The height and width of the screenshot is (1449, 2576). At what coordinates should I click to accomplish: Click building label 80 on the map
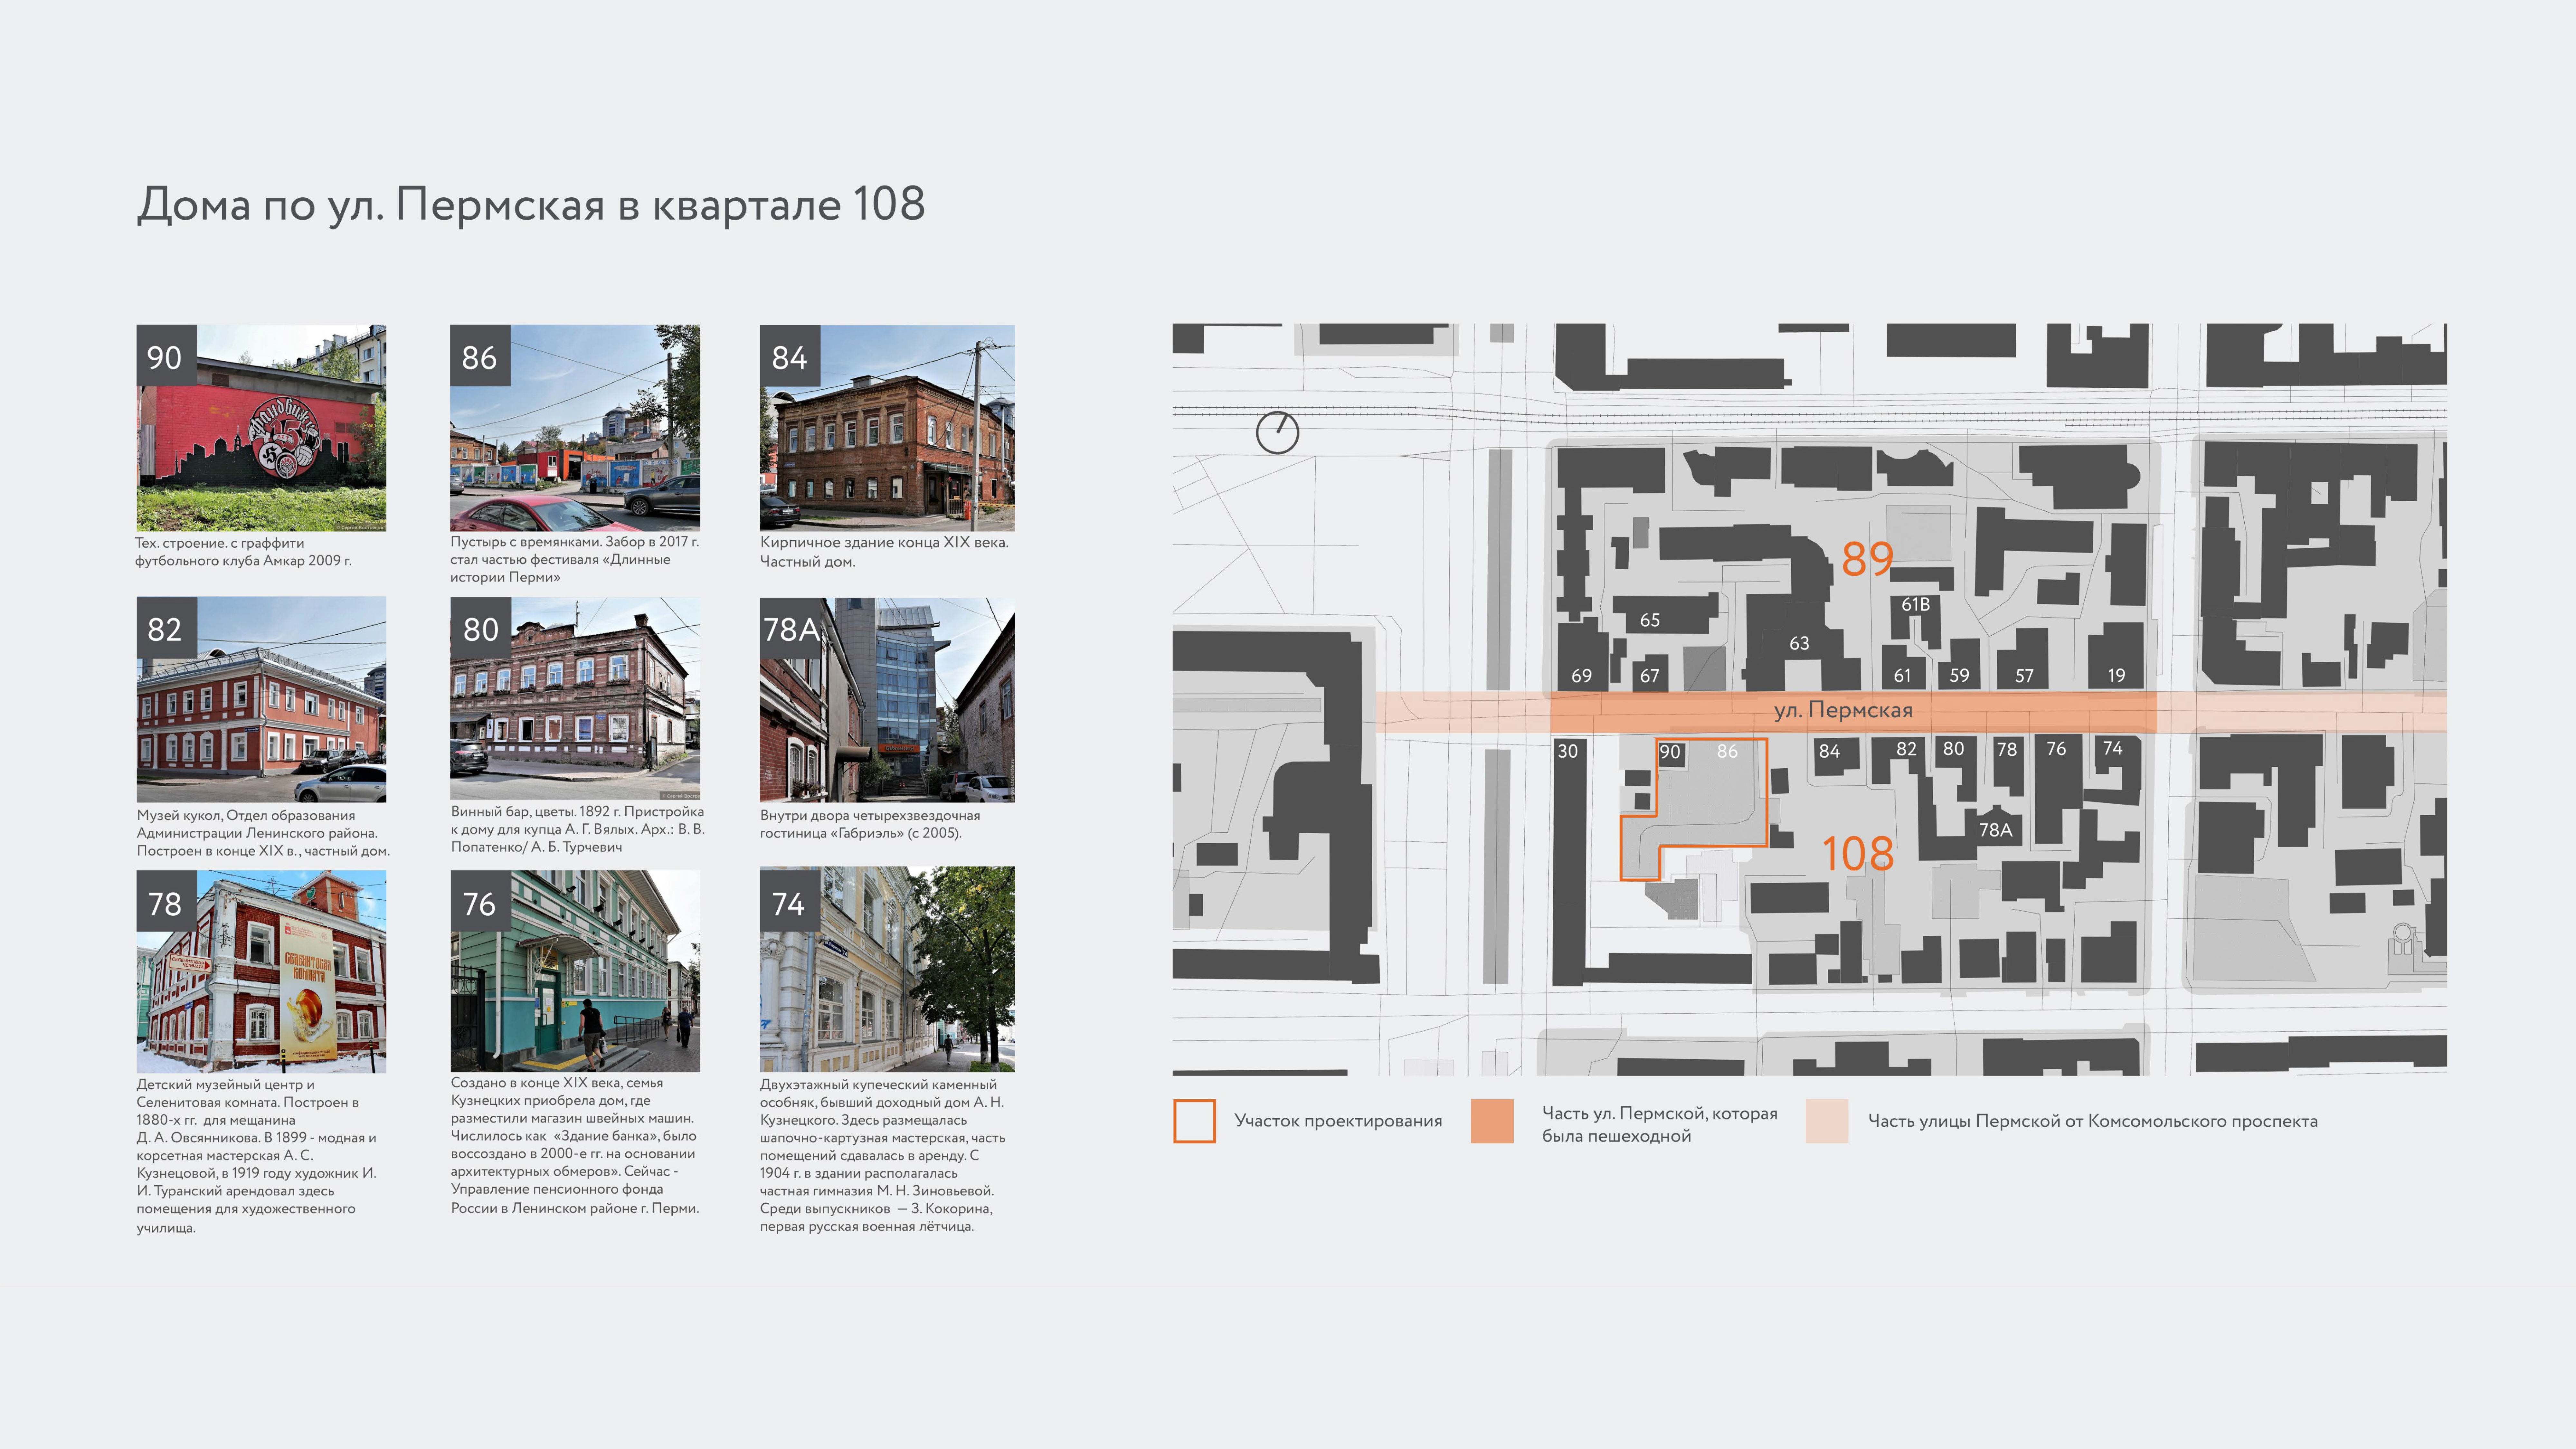(x=1953, y=749)
